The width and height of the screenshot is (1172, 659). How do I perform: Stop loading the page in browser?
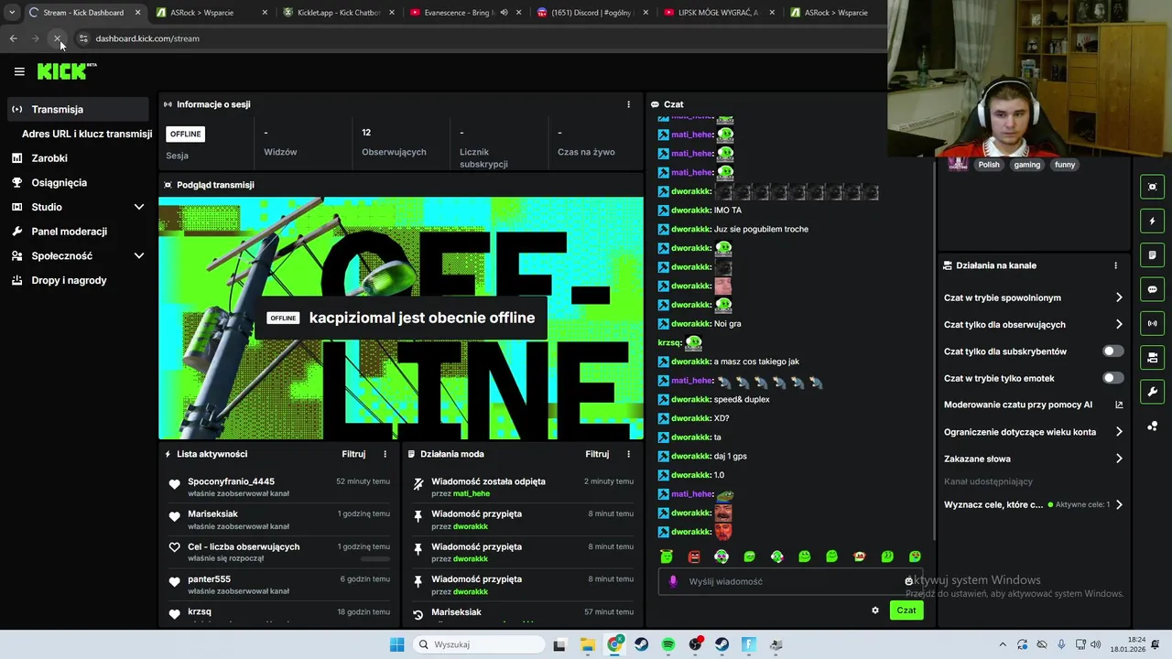click(x=58, y=38)
